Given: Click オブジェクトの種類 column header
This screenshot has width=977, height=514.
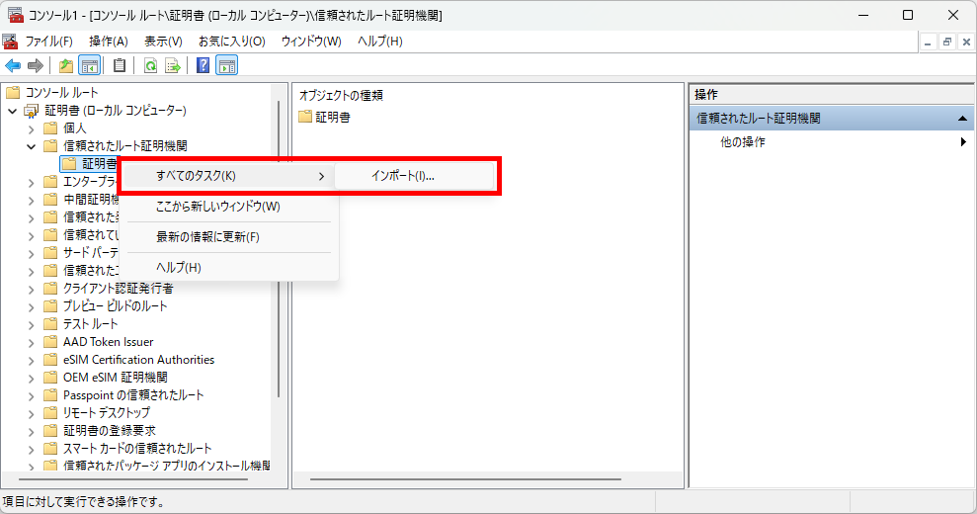Looking at the screenshot, I should [x=341, y=96].
